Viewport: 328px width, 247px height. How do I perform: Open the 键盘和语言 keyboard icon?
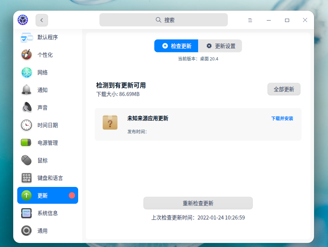pyautogui.click(x=26, y=178)
